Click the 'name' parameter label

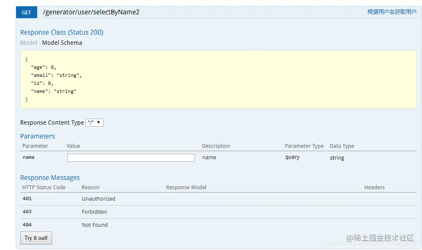(28, 157)
